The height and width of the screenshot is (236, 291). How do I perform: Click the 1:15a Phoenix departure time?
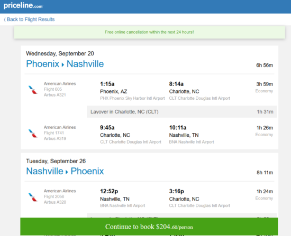pyautogui.click(x=107, y=84)
